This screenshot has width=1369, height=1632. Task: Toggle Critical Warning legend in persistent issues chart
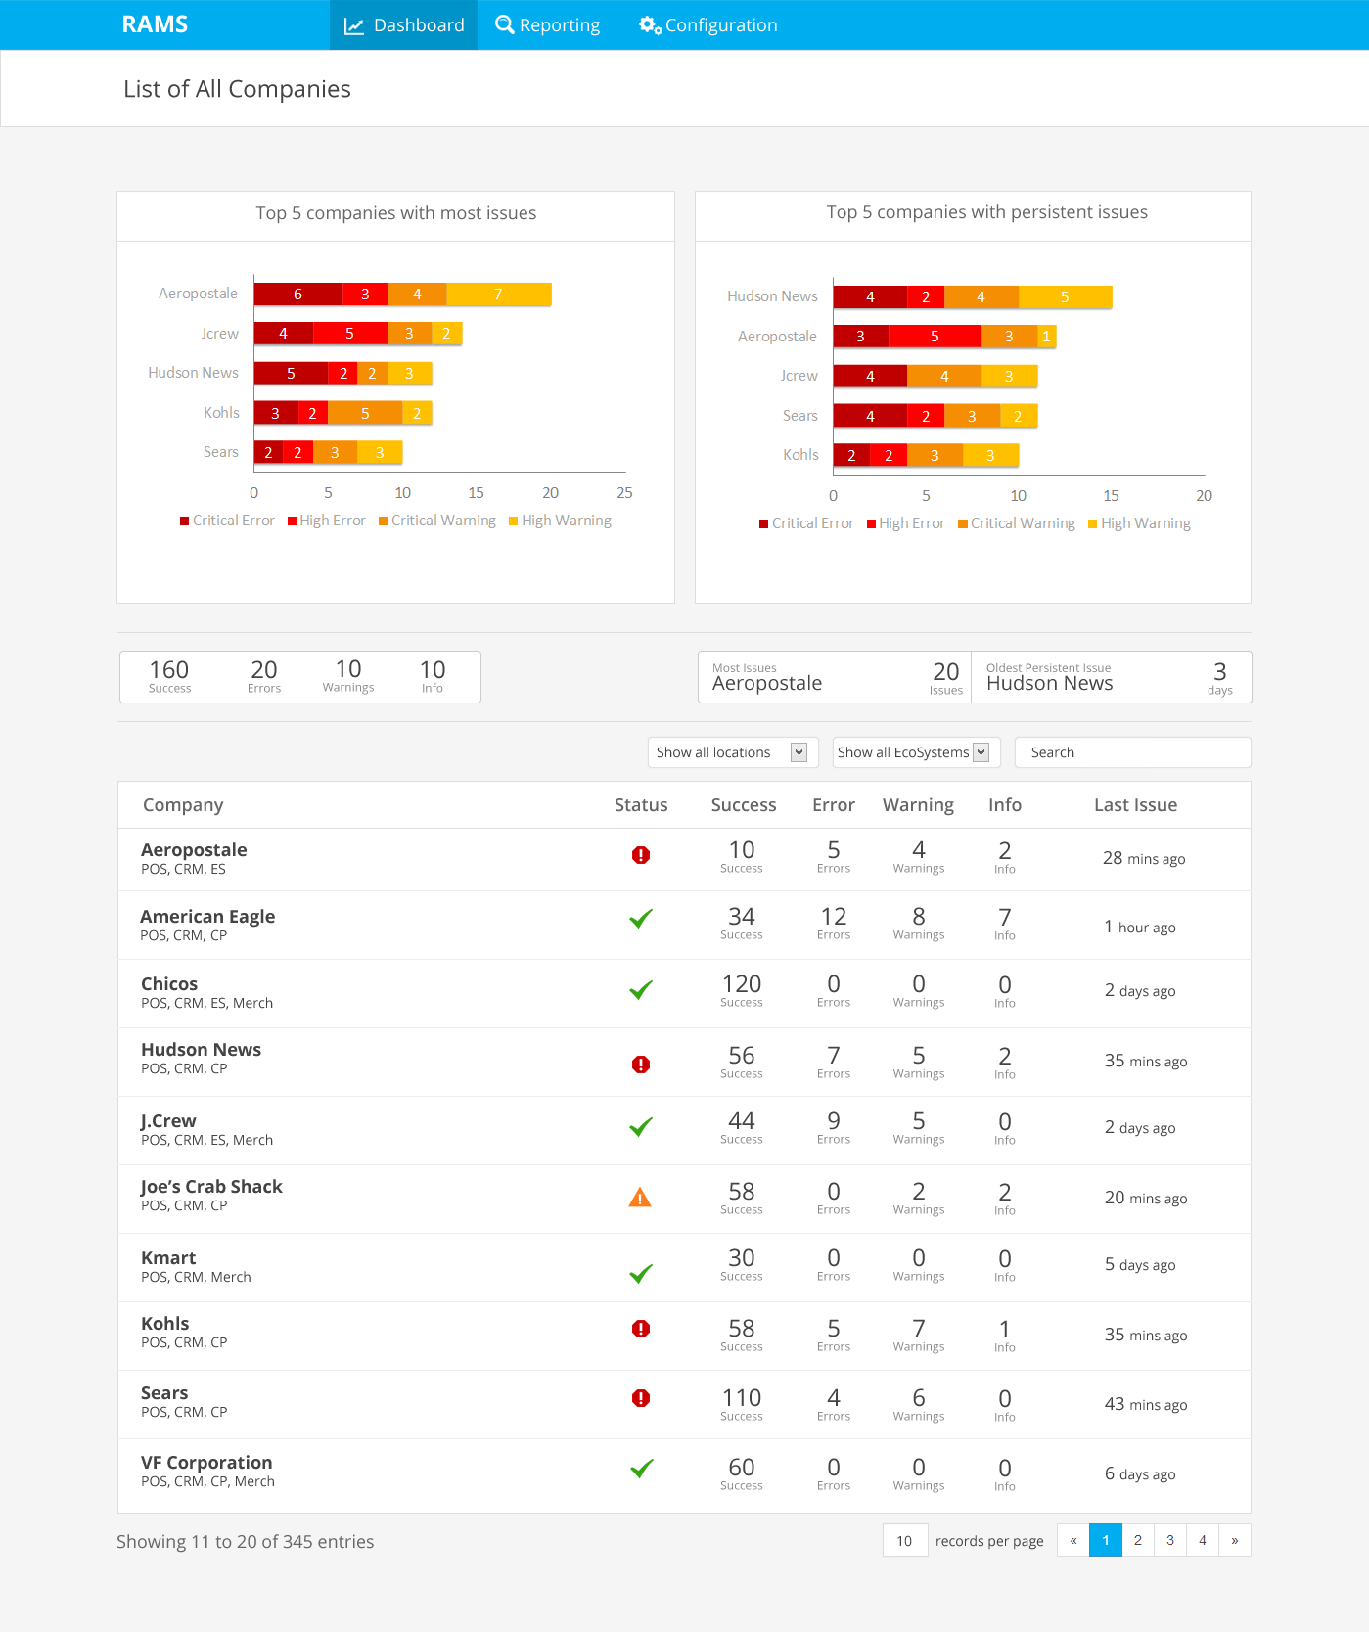click(1017, 523)
